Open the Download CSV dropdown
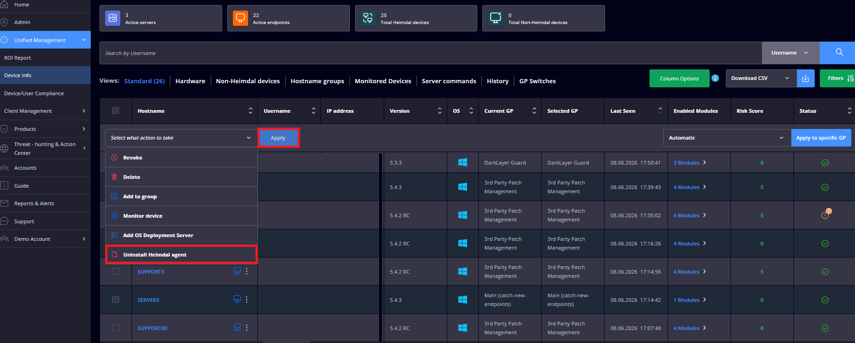The height and width of the screenshot is (343, 855). tap(761, 79)
